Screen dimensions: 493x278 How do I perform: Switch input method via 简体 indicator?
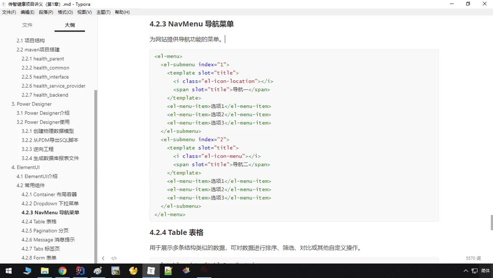[x=485, y=271]
